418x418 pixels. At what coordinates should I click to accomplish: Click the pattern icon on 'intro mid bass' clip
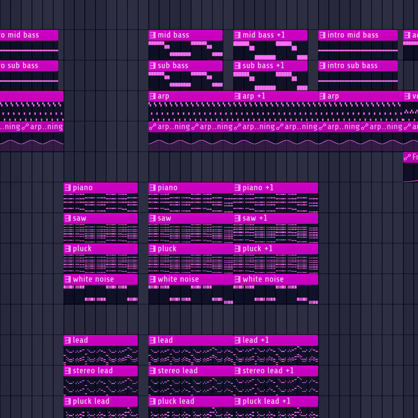coord(322,35)
